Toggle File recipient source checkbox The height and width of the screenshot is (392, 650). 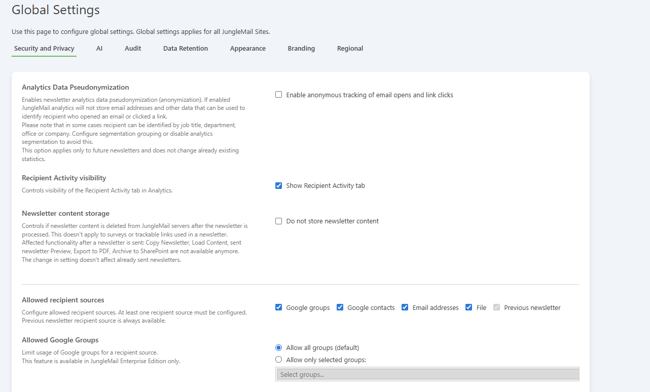click(x=469, y=307)
